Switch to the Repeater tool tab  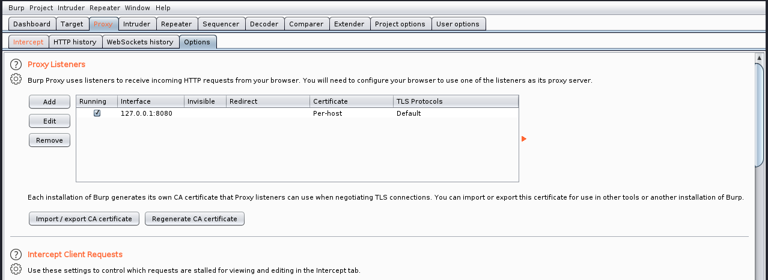[177, 24]
